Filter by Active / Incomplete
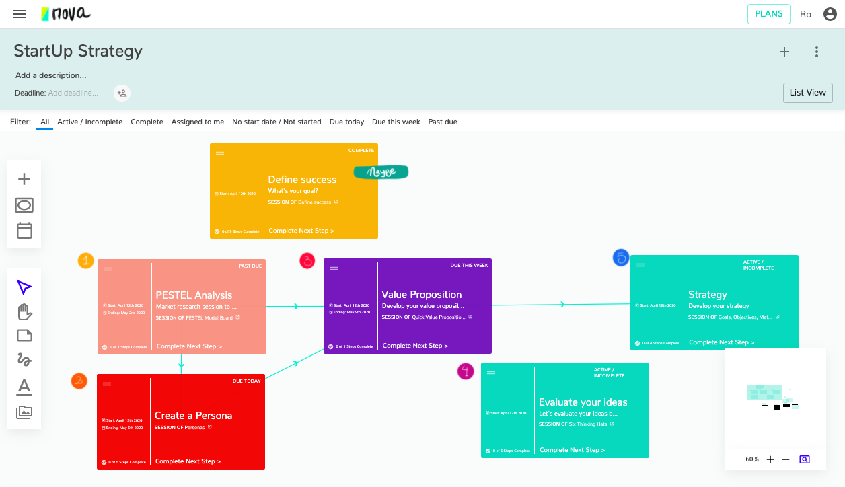 pos(90,122)
